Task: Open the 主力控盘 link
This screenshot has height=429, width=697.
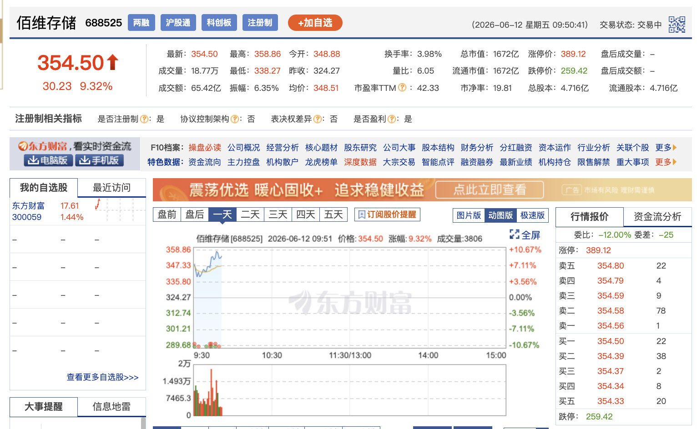Action: (244, 162)
